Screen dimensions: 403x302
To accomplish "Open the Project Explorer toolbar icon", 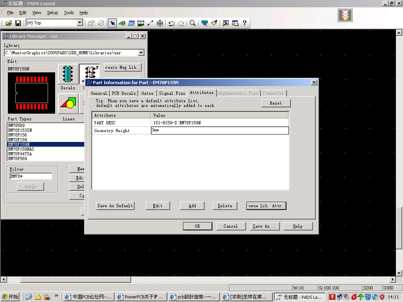I will click(235, 23).
